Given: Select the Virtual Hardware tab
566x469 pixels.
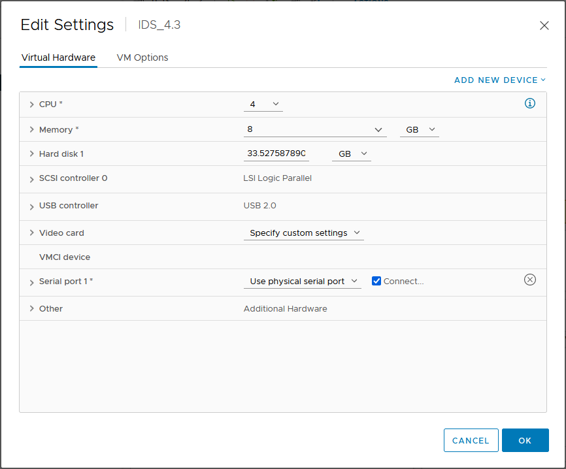Looking at the screenshot, I should click(58, 57).
